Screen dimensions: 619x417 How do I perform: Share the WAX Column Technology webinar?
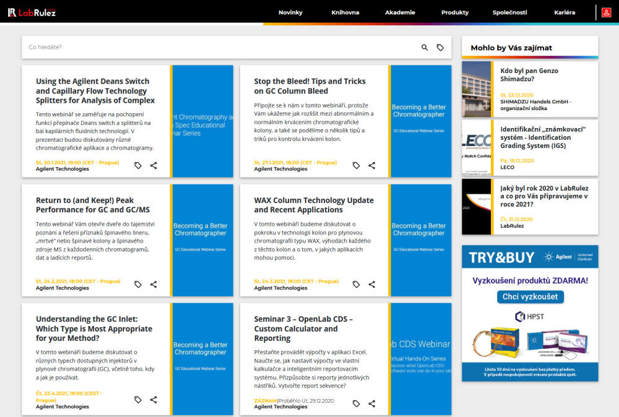372,285
